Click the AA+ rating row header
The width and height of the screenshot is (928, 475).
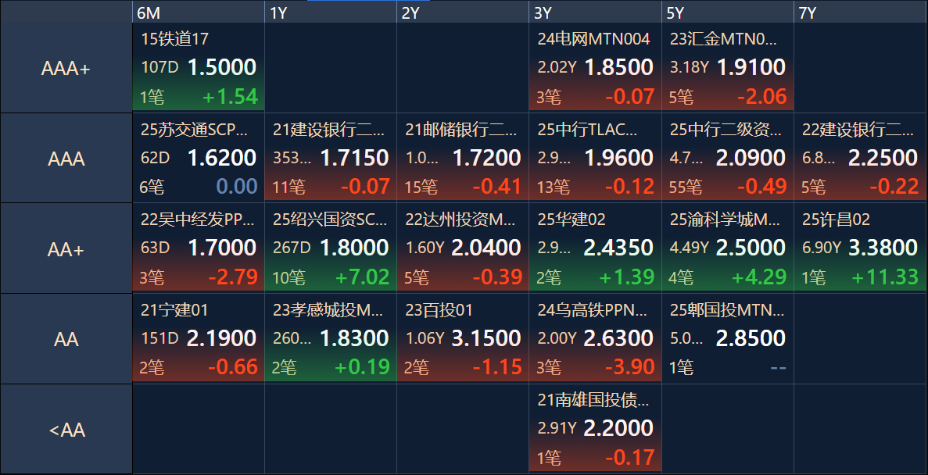(x=66, y=248)
